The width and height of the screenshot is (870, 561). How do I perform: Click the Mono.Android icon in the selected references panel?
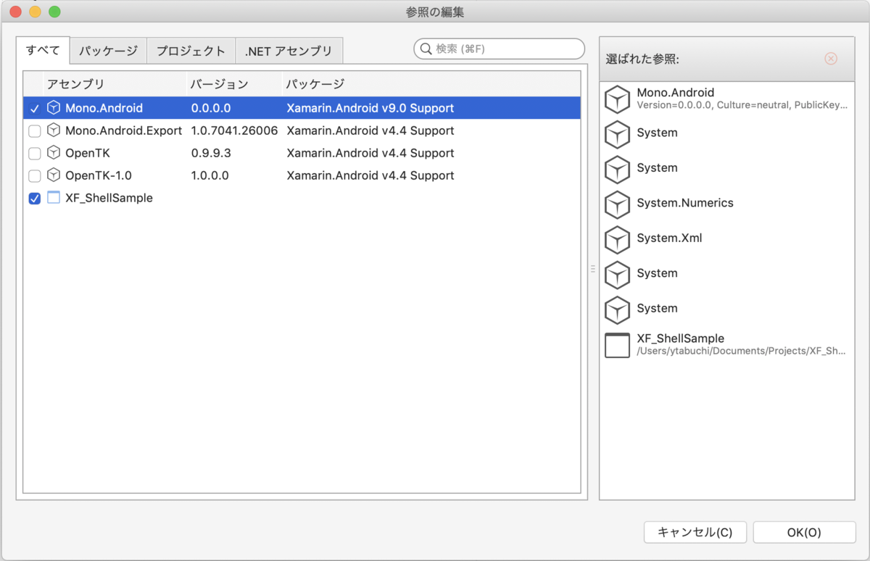(x=617, y=99)
